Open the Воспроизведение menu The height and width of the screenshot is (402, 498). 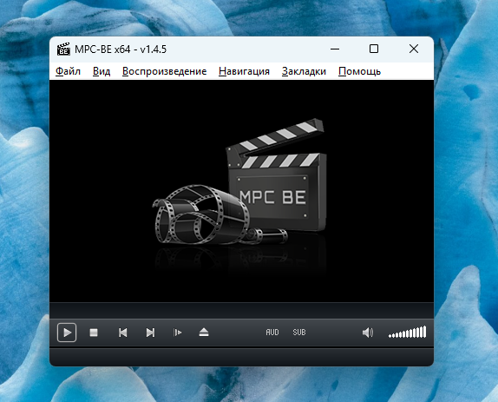(x=165, y=71)
